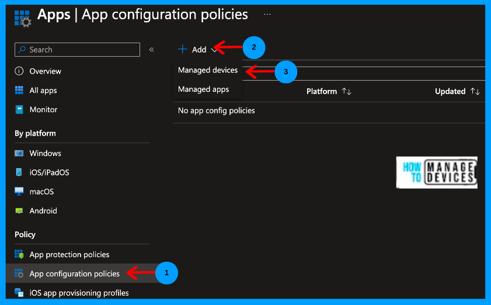Screen dimensions: 491x305
Task: Click the iOS/iPadOS device icon
Action: 19,172
